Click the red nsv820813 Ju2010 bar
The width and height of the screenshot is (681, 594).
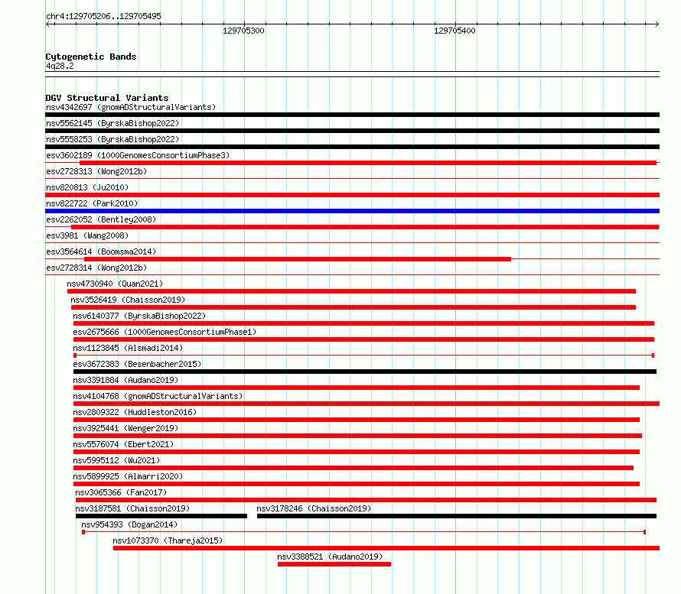pos(352,195)
